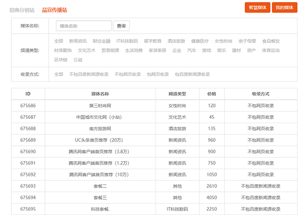Pick the 酒店旅游 channel filter
The width and height of the screenshot is (308, 215).
click(x=176, y=41)
